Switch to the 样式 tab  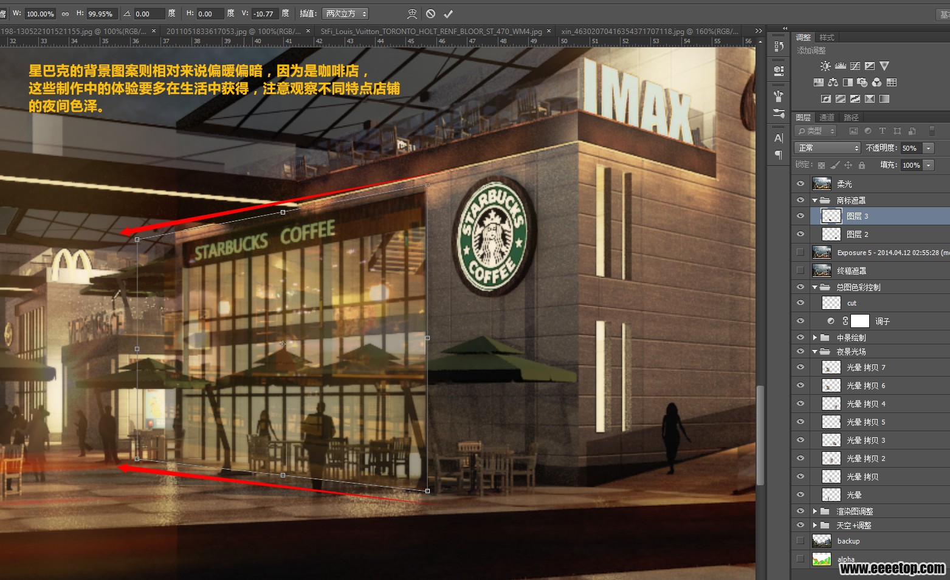click(x=827, y=37)
